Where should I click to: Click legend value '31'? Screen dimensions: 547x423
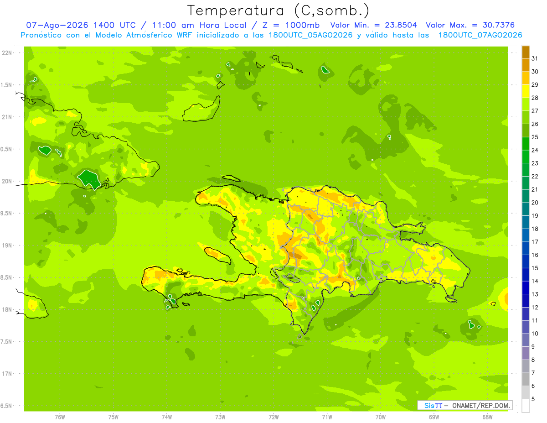(535, 58)
